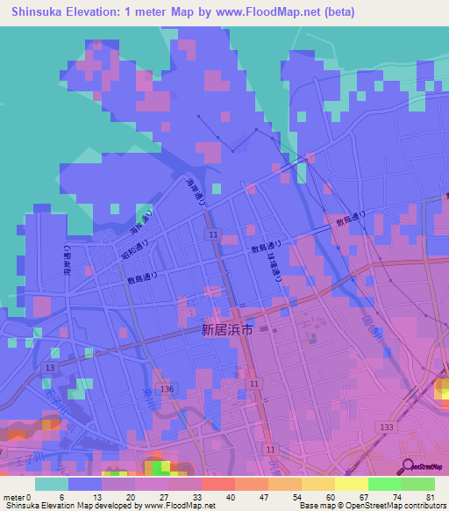Click the legend value 54
Viewport: 449px width, 511px height.
(297, 498)
